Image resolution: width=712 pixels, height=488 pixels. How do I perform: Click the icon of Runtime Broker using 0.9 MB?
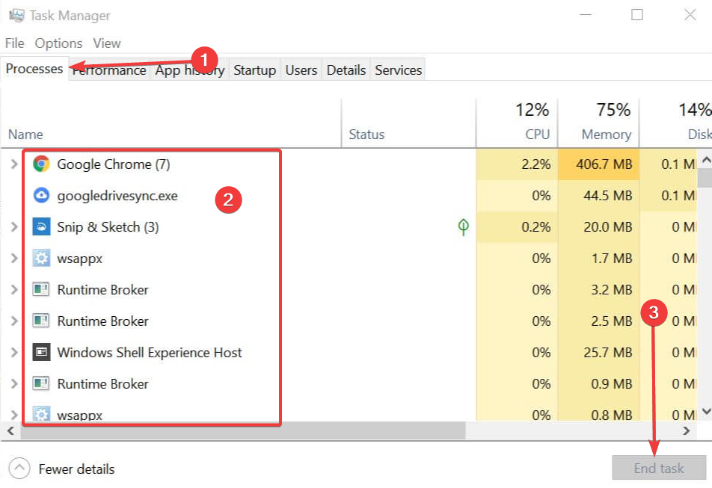[x=41, y=383]
